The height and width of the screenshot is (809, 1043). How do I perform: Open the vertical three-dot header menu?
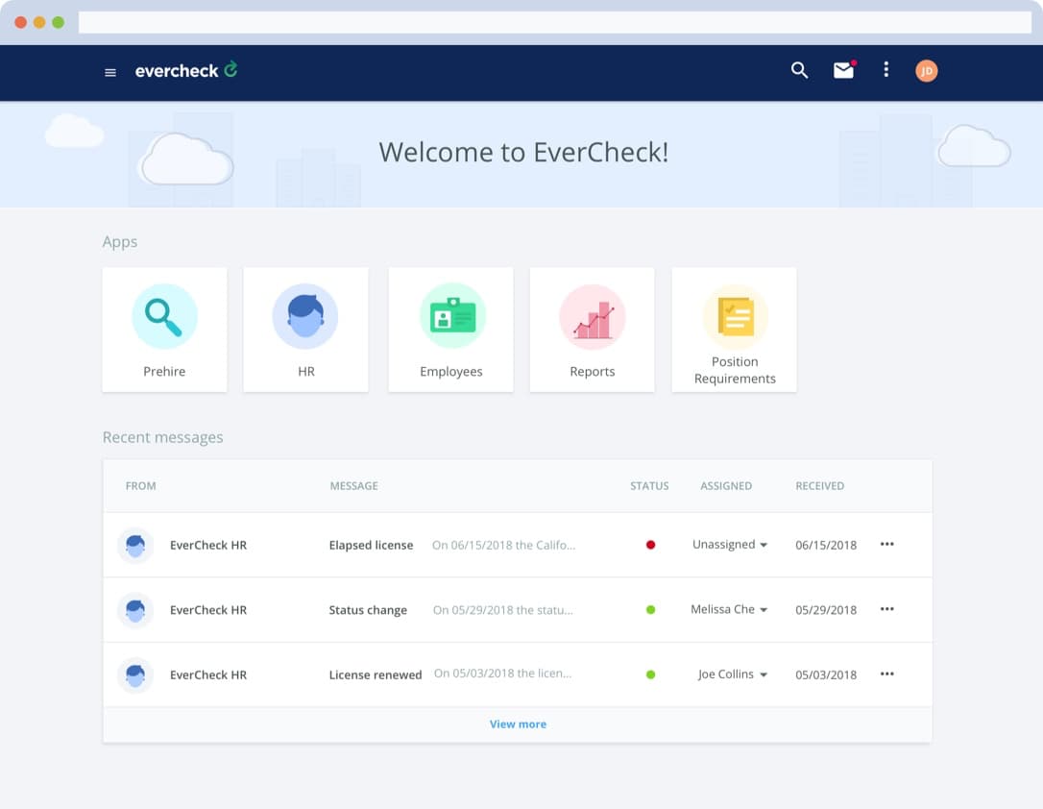[x=886, y=69]
